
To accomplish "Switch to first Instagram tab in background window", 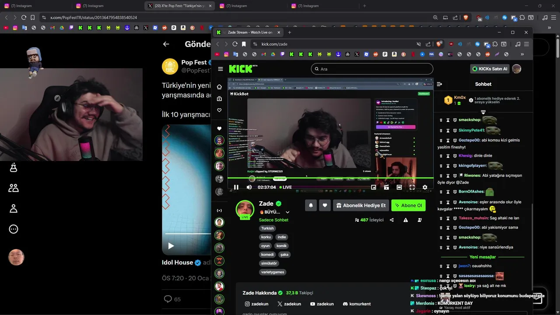I will (35, 6).
